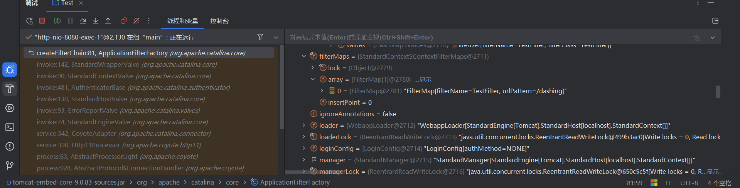Toggle the thread filter icon
Viewport: 740px width, 188px height.
(260, 37)
